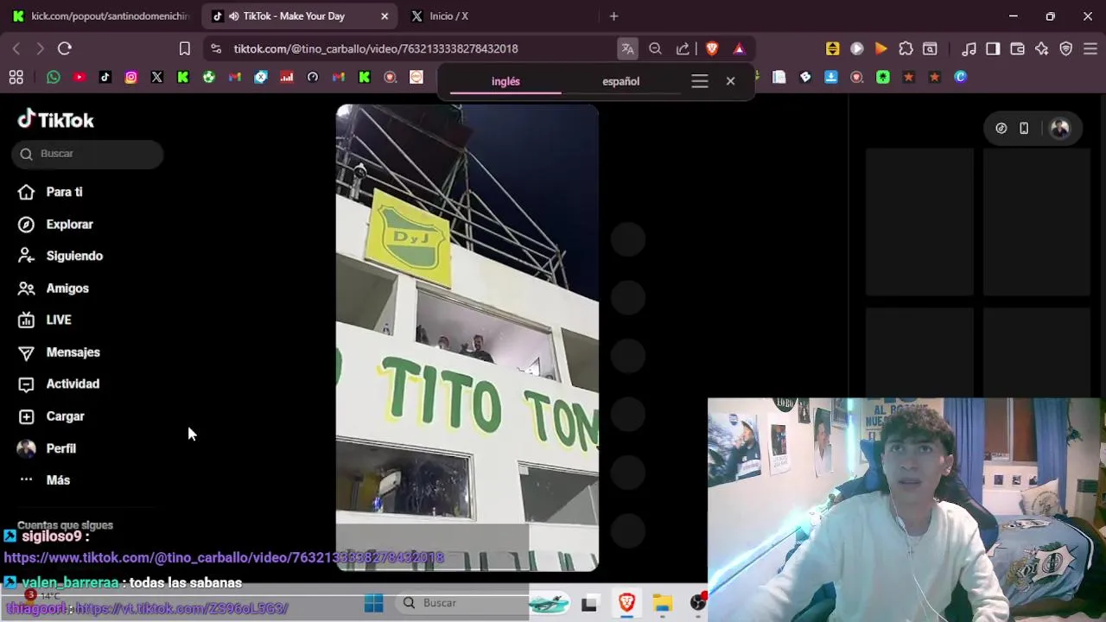Click the share page icon in address bar
This screenshot has height=622, width=1106.
(x=683, y=48)
